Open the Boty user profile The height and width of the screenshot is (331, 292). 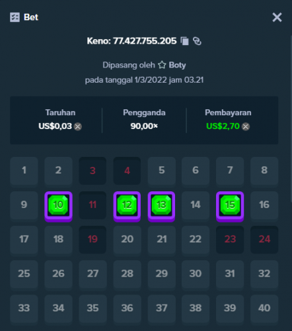[x=177, y=66]
